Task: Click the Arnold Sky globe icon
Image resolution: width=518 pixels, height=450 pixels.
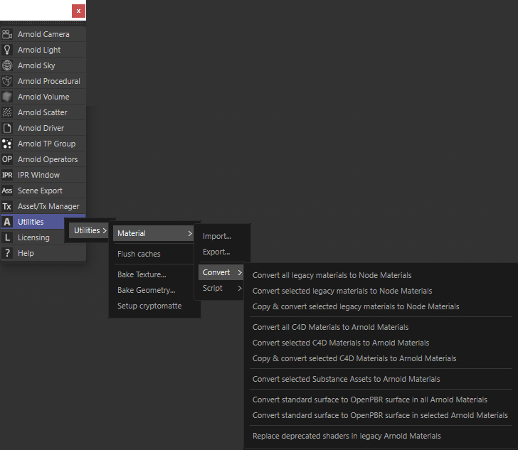Action: coord(7,65)
